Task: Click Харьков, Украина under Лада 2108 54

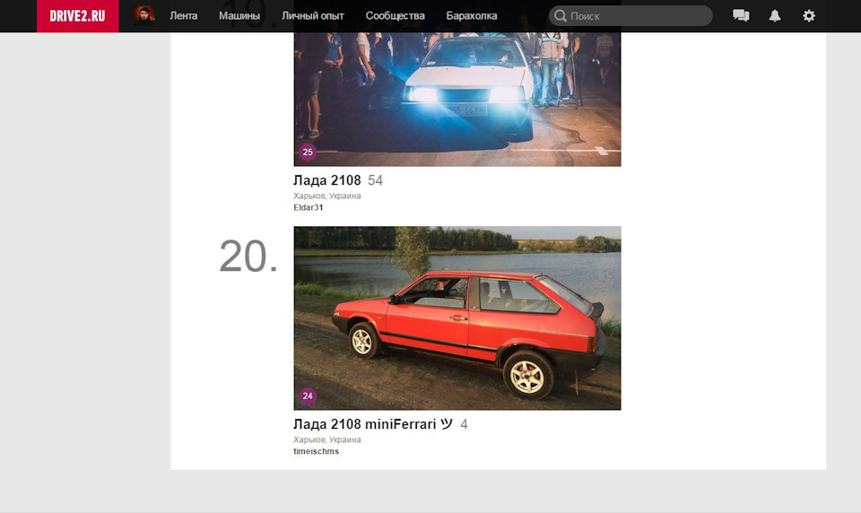Action: click(x=327, y=196)
